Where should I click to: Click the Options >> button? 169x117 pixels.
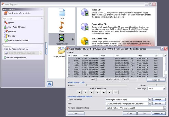159,113
